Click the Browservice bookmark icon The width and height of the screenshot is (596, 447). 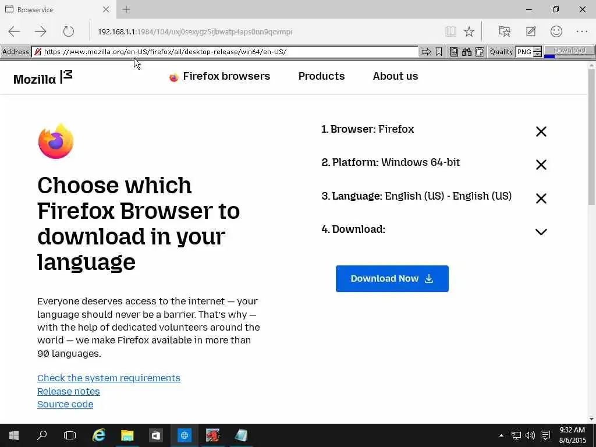439,52
